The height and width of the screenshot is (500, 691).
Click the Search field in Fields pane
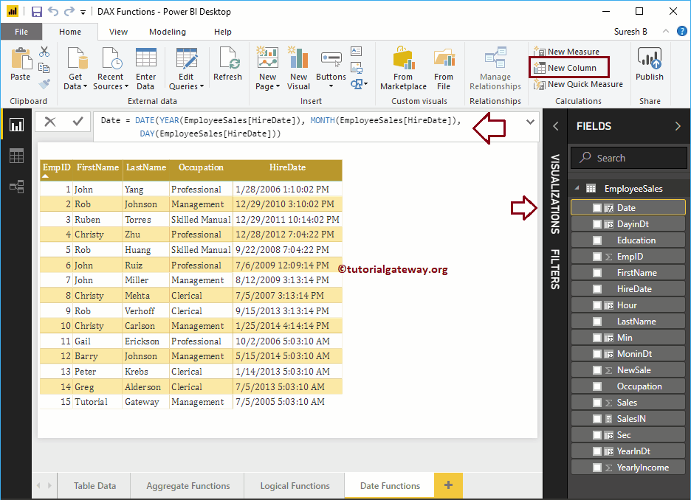pos(628,157)
